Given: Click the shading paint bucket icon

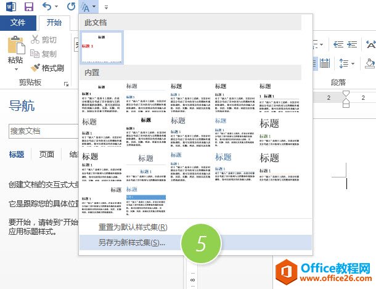Looking at the screenshot, I should pos(370,63).
